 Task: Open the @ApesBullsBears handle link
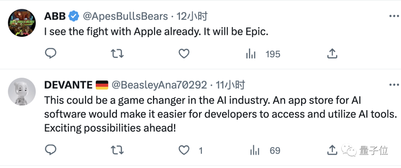point(125,16)
